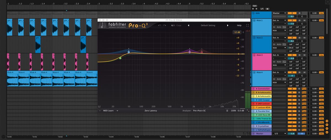The image size is (331, 140).
Task: Select the blue EQ band node near 50 Hz
Action: [129, 52]
